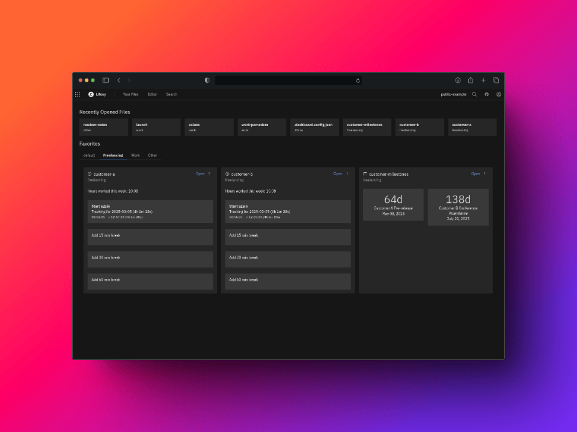Click the clock icon on customer-b widget
Viewport: 577px width, 432px height.
click(227, 174)
